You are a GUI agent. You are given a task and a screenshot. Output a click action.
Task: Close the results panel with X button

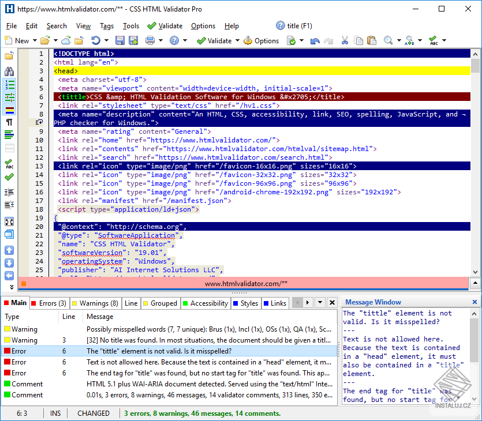click(x=332, y=303)
